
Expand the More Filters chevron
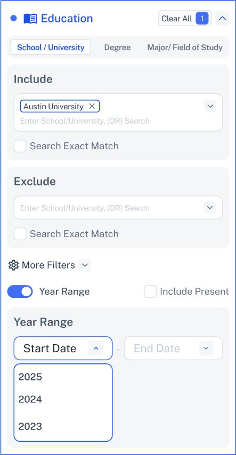click(85, 265)
